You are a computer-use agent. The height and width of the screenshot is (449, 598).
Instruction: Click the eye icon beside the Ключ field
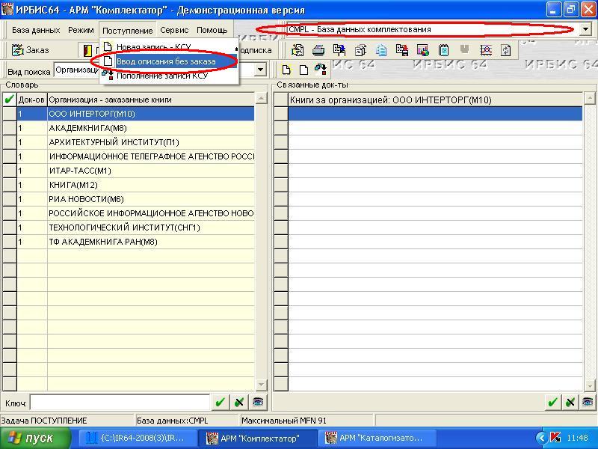click(258, 402)
